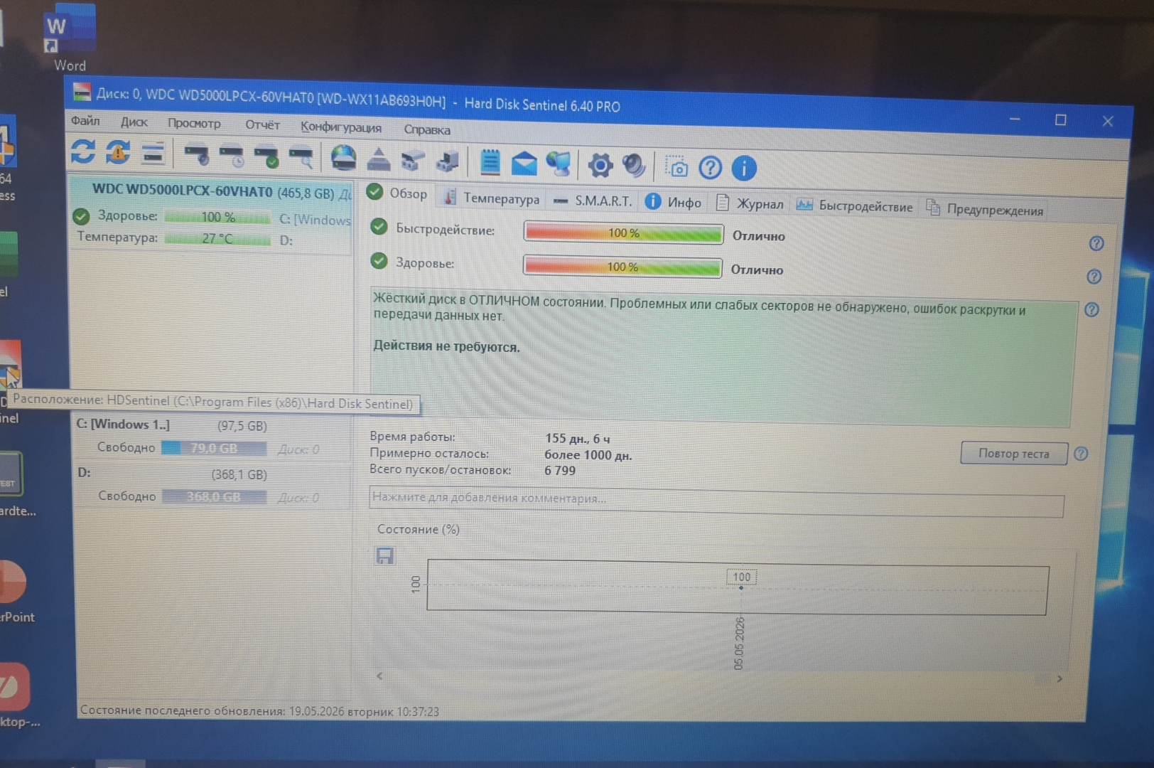Screen dimensions: 1154x768
Task: Switch to the Обзор tab
Action: (399, 193)
